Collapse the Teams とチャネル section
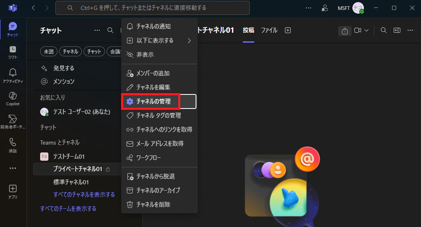The image size is (421, 227). point(60,142)
